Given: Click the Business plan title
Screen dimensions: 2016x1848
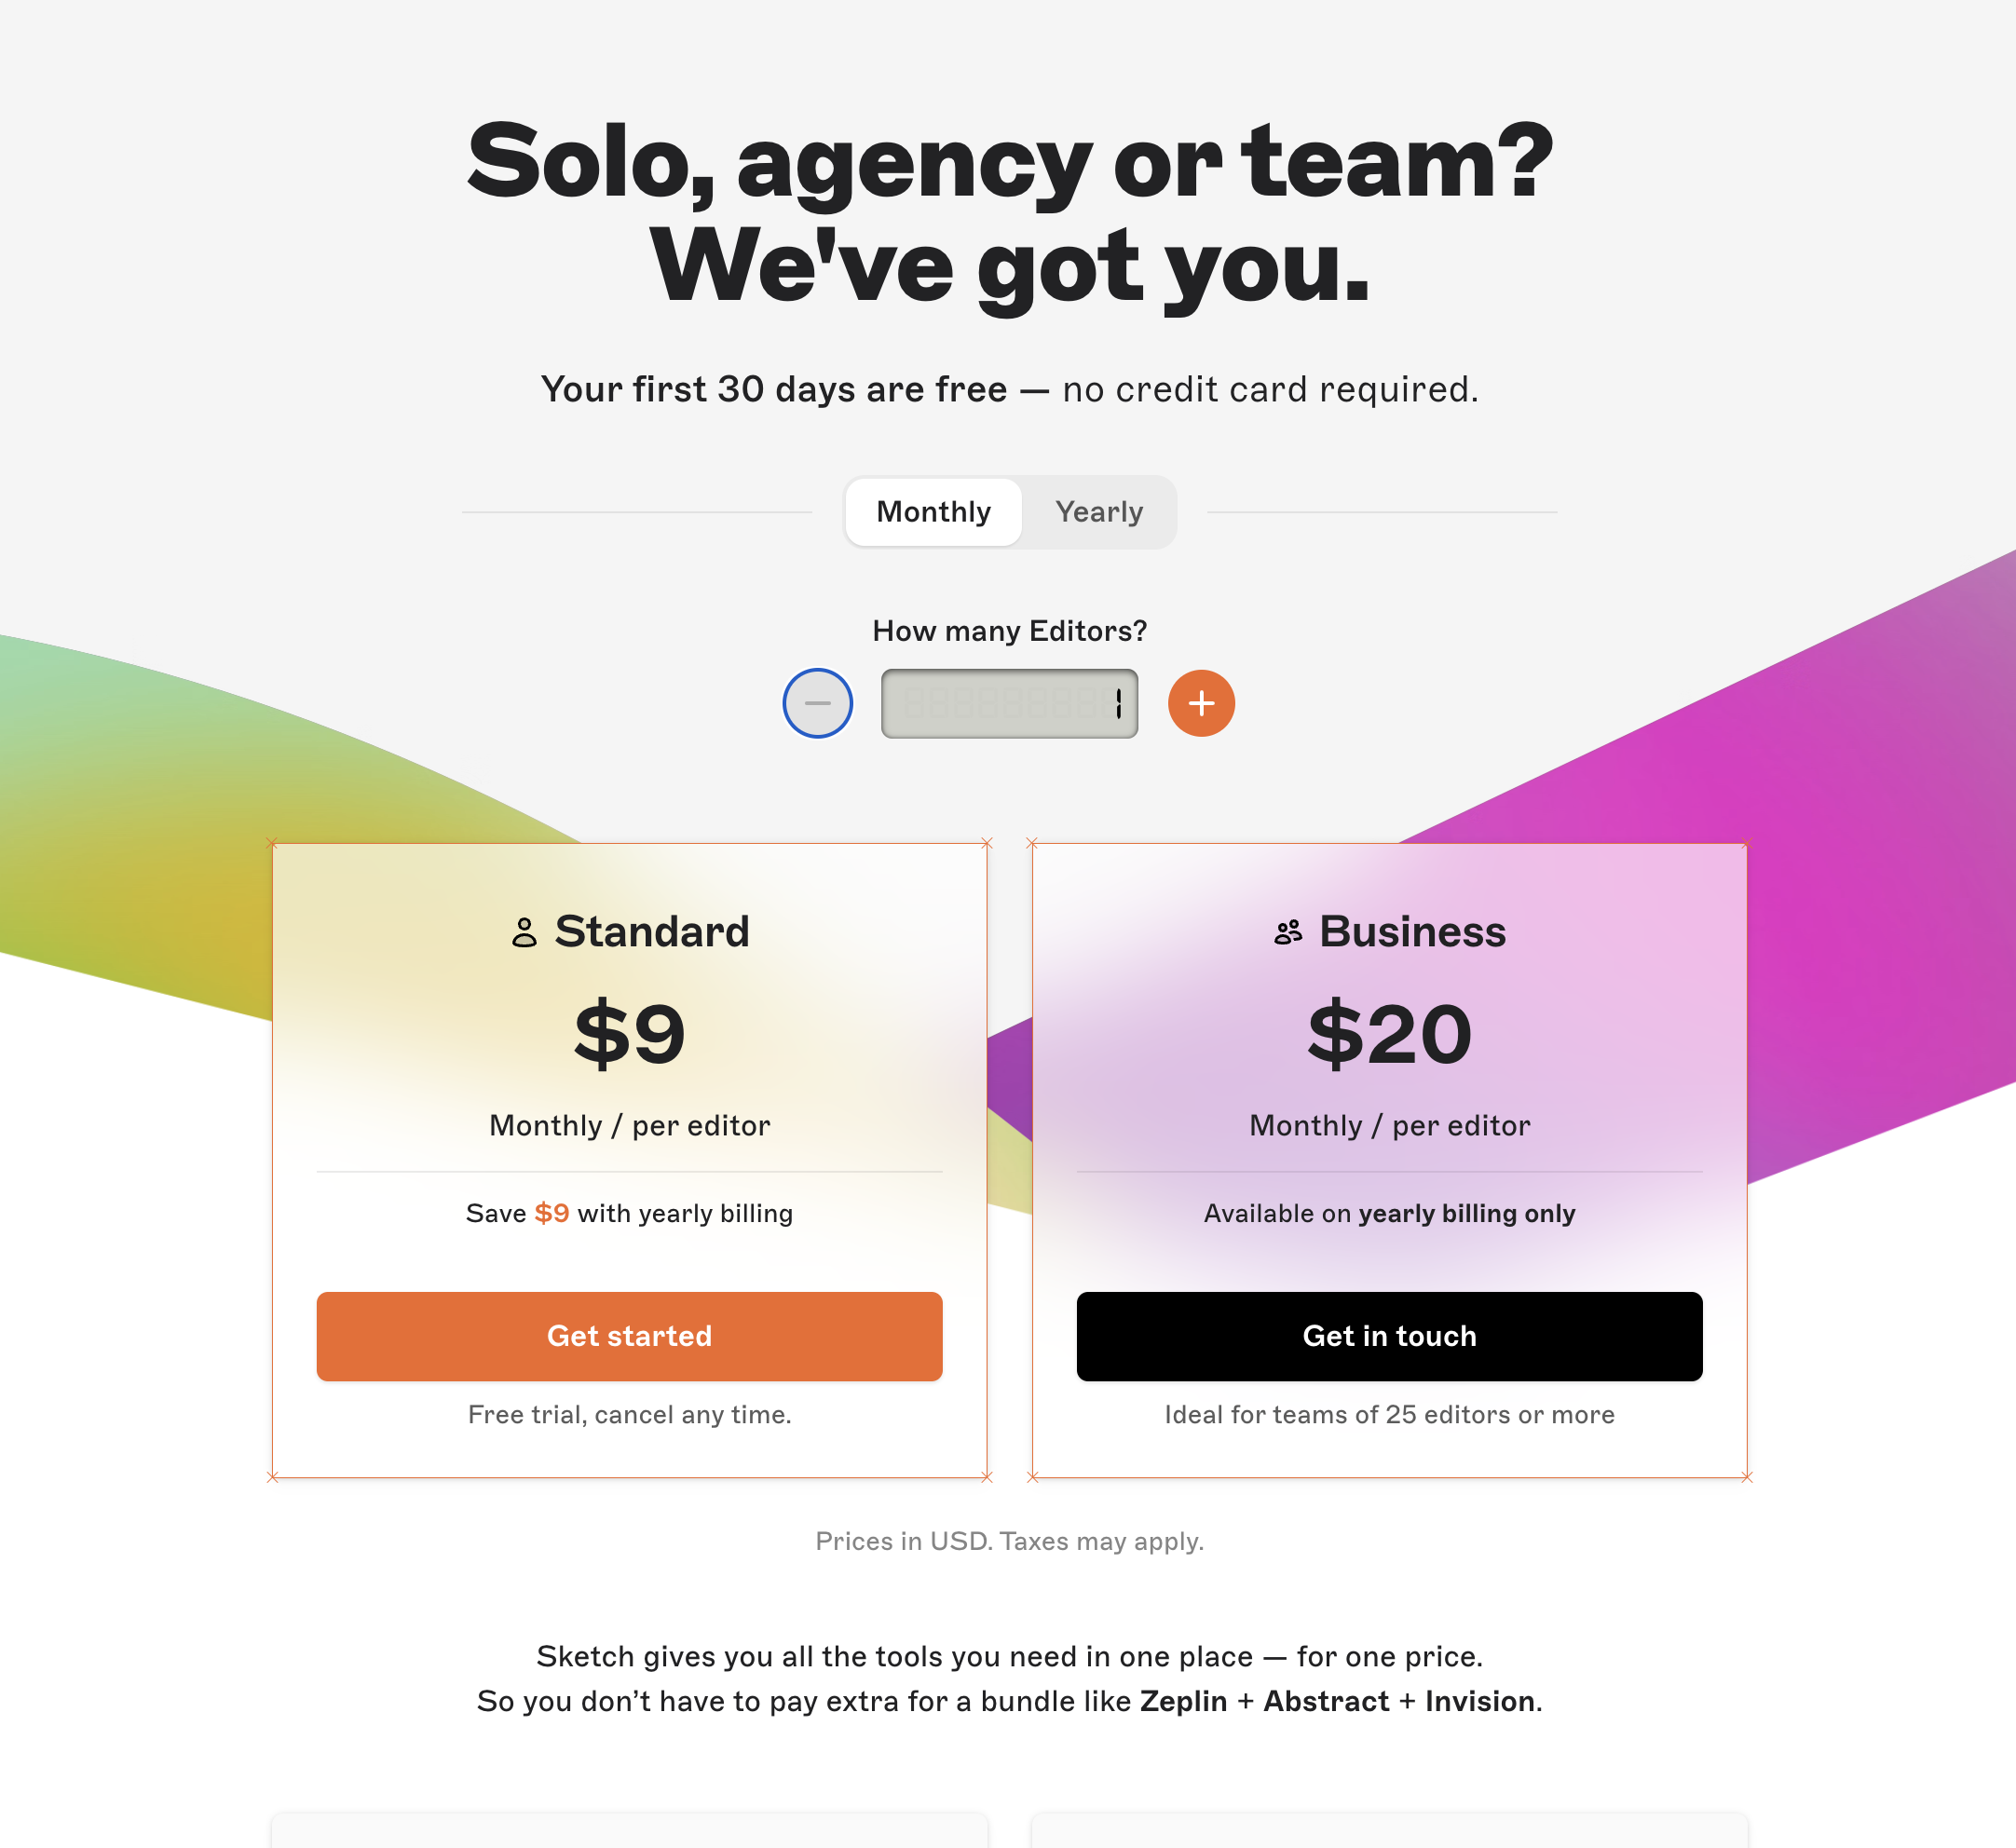Looking at the screenshot, I should click(x=1412, y=932).
